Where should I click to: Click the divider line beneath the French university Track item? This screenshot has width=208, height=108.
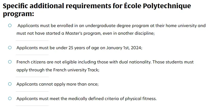coord(32,77)
